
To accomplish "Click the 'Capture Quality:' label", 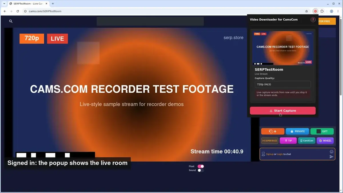I will click(264, 78).
